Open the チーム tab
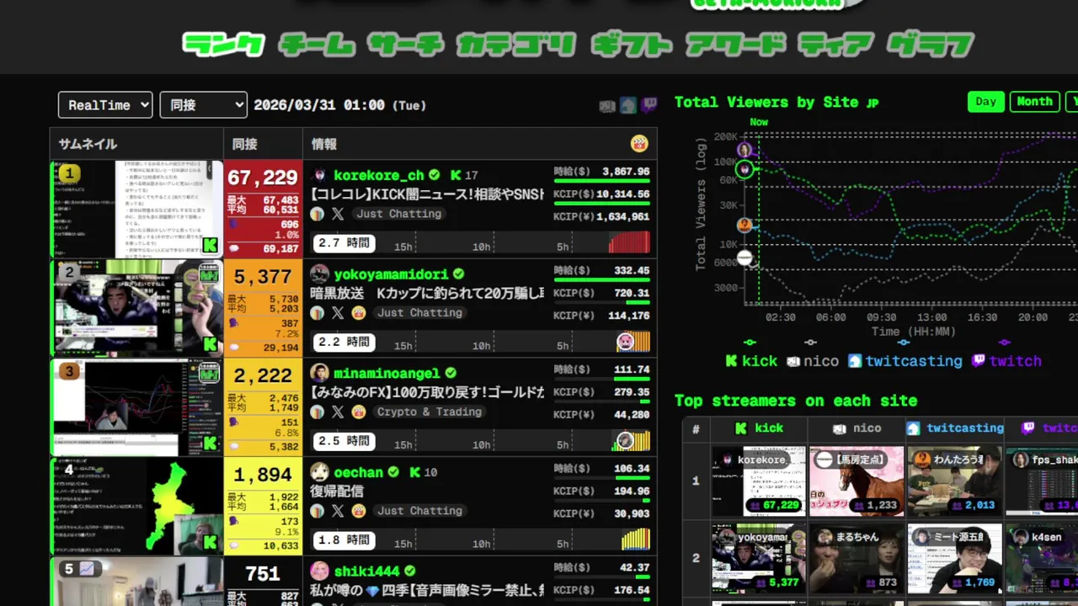 click(x=318, y=44)
